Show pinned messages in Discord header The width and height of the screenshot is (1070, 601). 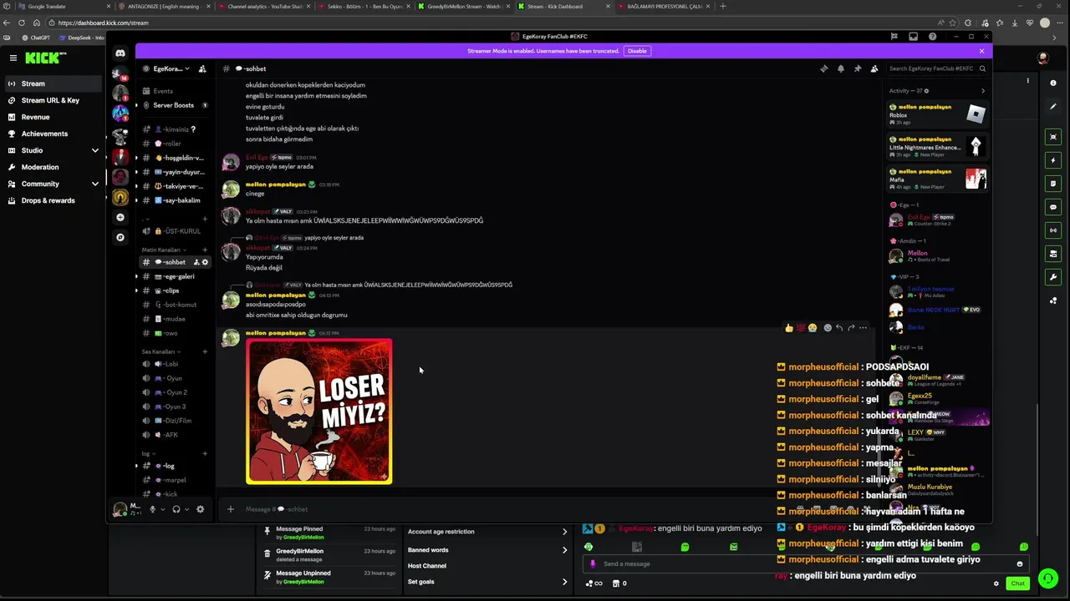[858, 68]
